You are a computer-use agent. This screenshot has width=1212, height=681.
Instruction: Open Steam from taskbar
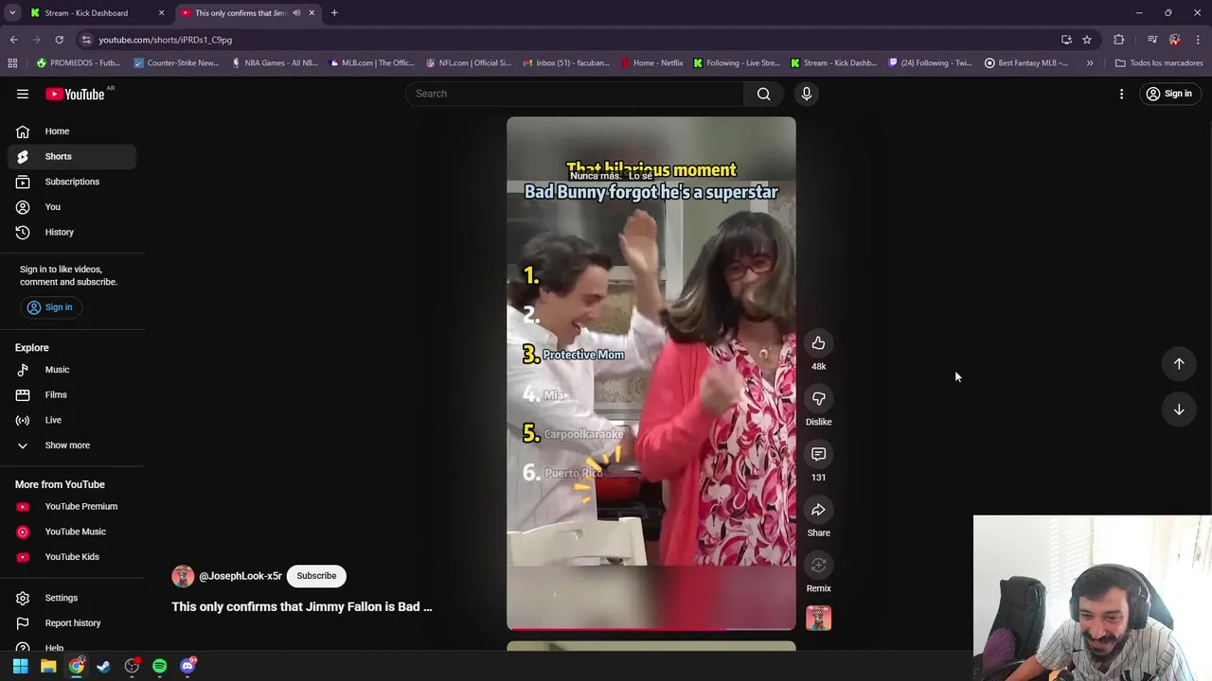click(x=103, y=666)
